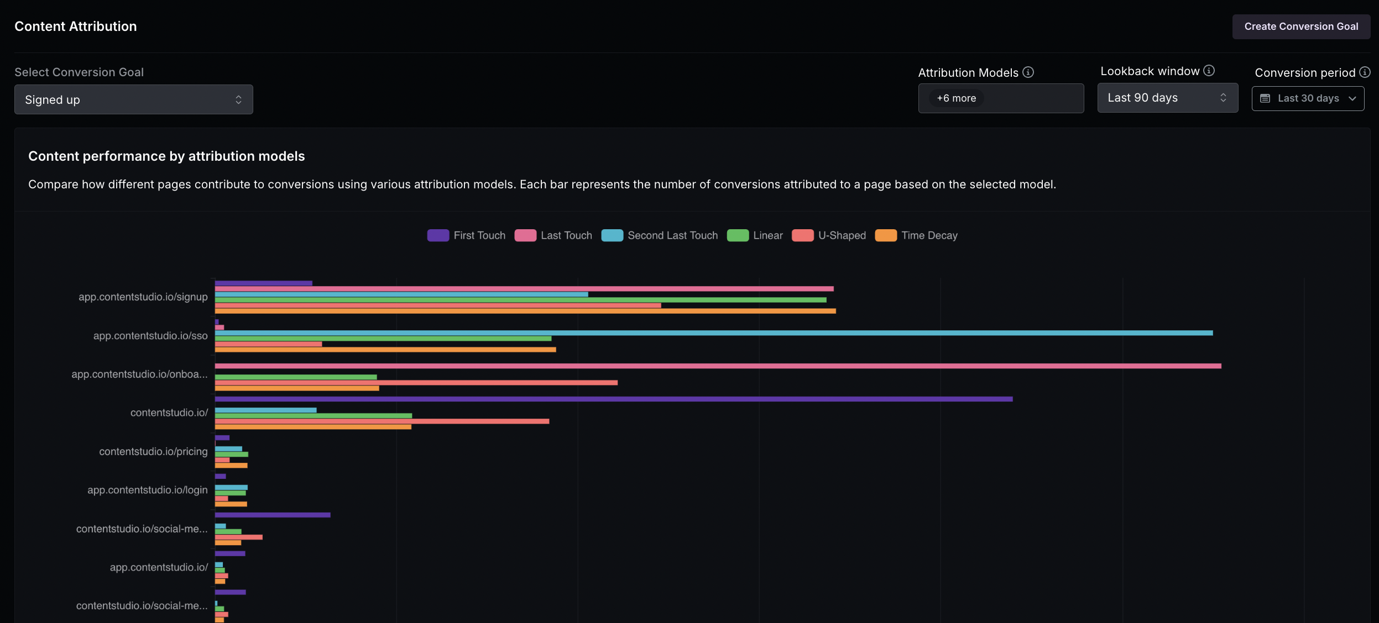Toggle Time Decay legend series
The height and width of the screenshot is (623, 1379).
916,235
